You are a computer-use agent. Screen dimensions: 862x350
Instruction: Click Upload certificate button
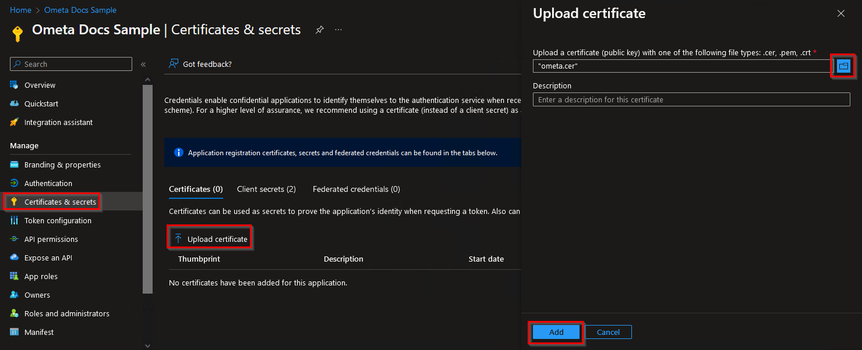coord(211,239)
